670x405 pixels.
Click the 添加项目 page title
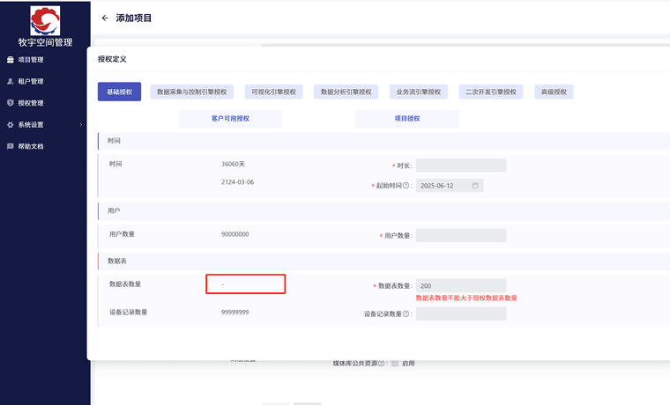(x=134, y=18)
